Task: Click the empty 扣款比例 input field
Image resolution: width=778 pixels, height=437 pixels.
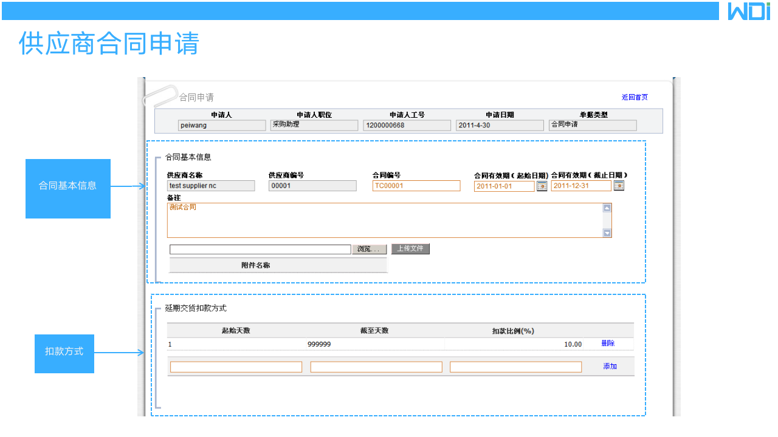Action: 515,366
